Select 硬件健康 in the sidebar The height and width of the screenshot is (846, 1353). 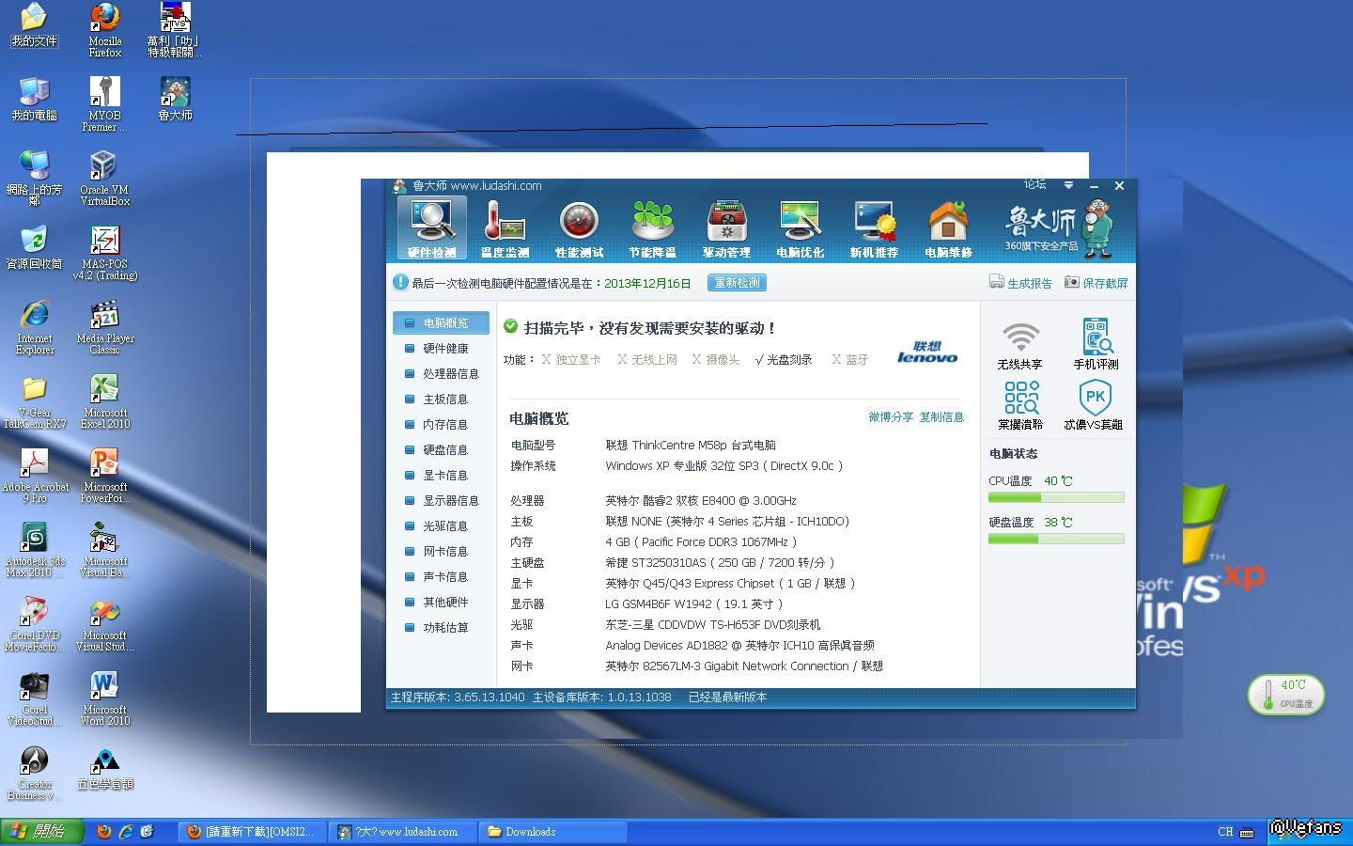444,349
